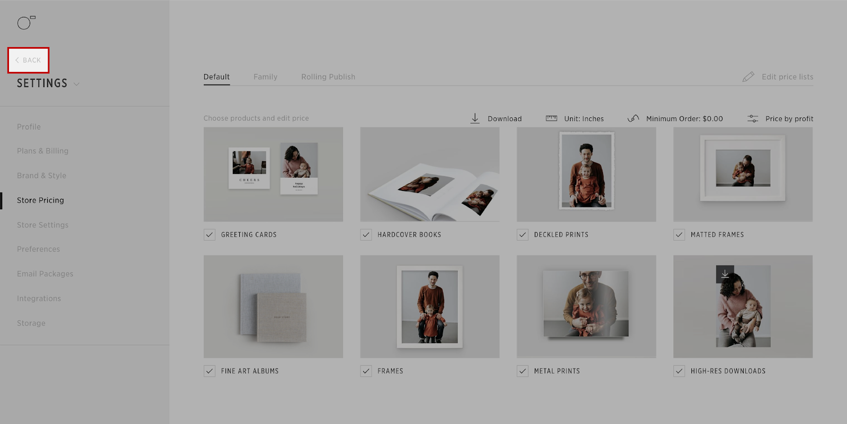Open Email Packages settings

45,274
